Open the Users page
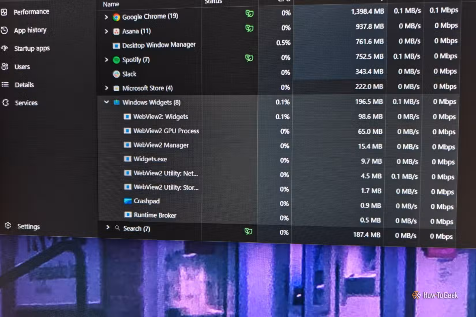The width and height of the screenshot is (476, 317). click(22, 67)
